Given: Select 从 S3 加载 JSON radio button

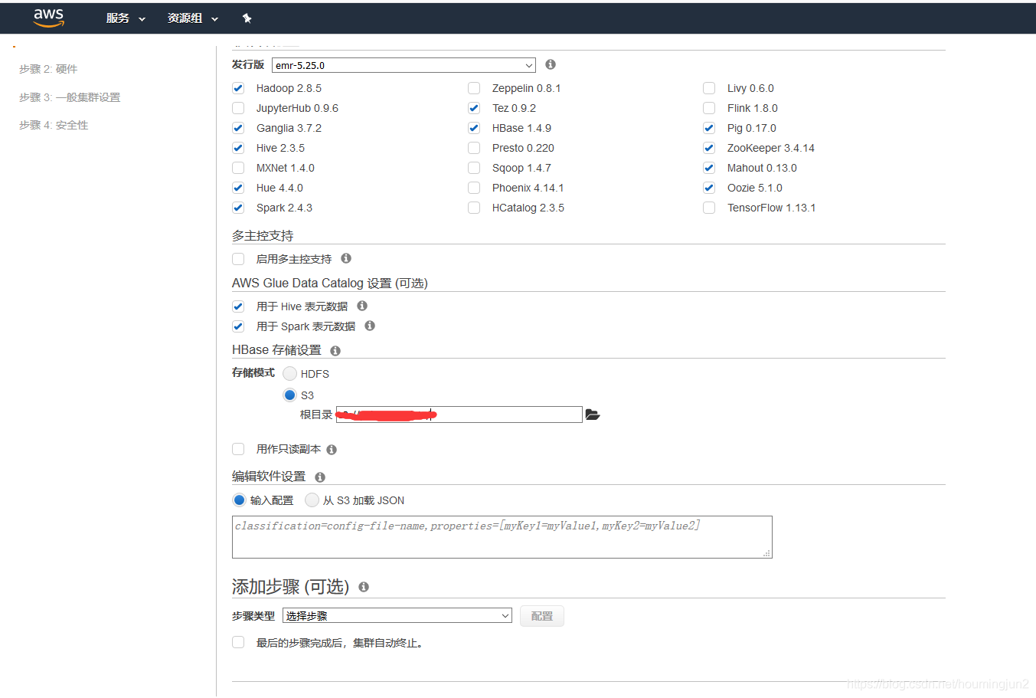Looking at the screenshot, I should click(312, 500).
